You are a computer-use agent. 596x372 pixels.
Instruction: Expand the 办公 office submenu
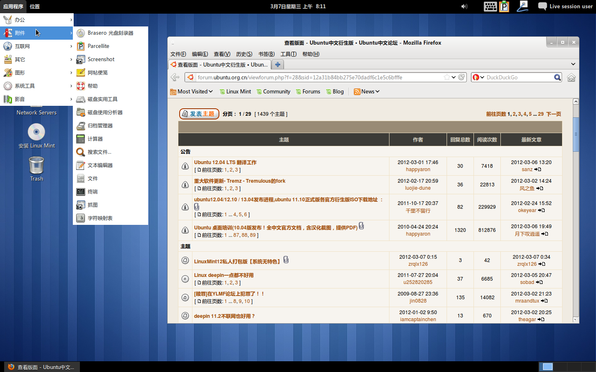pos(36,20)
